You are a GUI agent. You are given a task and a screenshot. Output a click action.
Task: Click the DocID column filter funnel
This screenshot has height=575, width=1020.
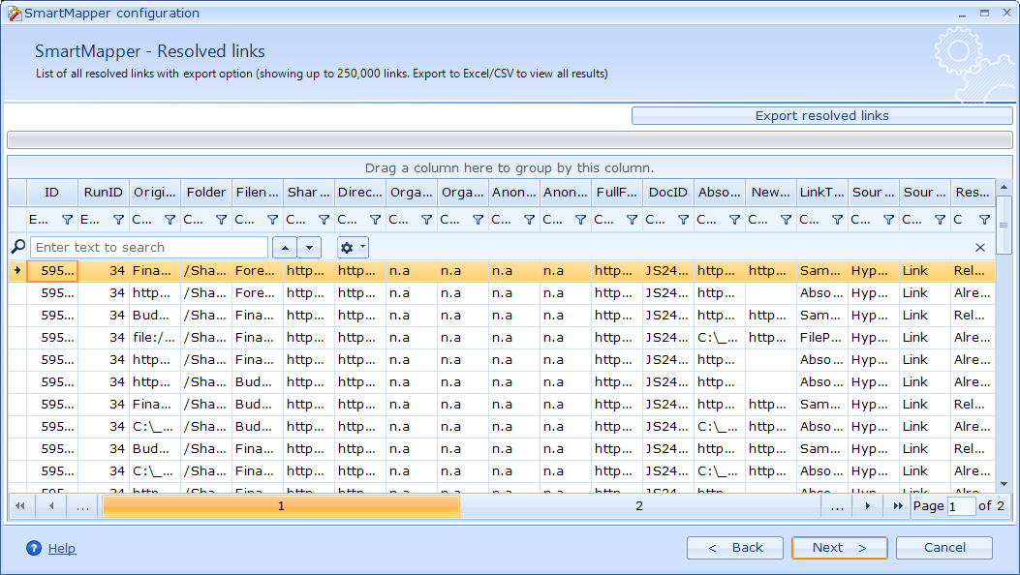click(683, 220)
